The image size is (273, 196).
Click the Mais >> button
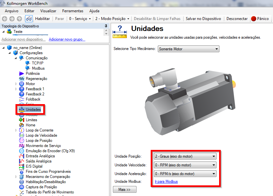click(125, 189)
